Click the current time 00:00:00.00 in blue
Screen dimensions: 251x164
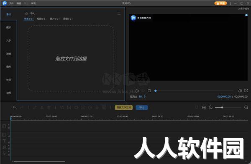click(x=224, y=97)
